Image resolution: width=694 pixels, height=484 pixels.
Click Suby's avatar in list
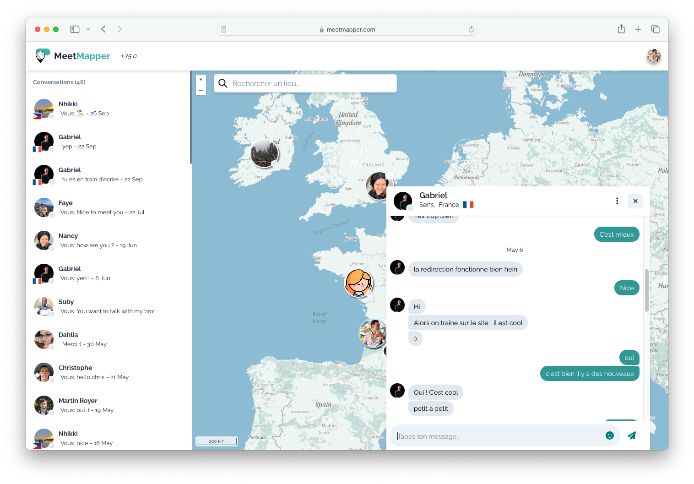[44, 306]
